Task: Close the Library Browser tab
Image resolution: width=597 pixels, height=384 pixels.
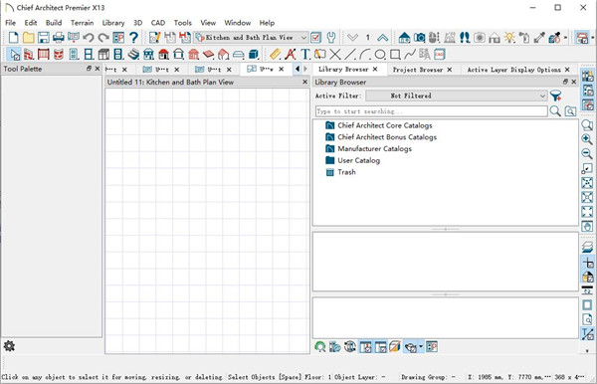Action: pos(375,70)
